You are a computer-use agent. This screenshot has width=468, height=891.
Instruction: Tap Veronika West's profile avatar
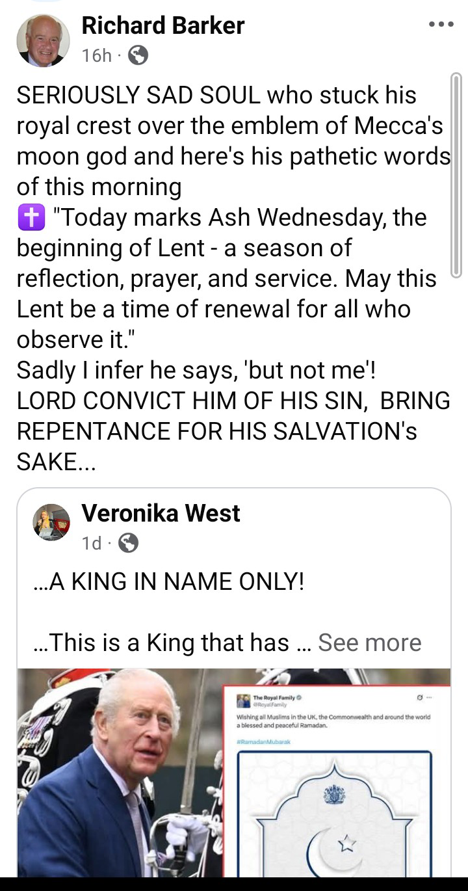tap(51, 522)
